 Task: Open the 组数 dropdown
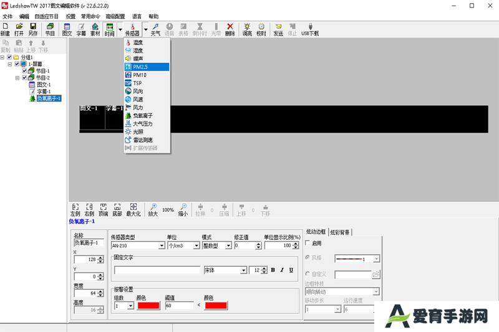130,306
